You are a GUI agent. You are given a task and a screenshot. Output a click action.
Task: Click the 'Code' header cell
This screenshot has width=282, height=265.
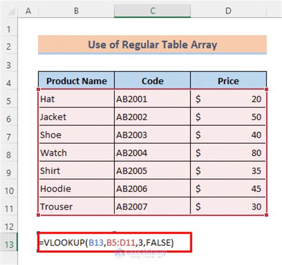(x=152, y=81)
